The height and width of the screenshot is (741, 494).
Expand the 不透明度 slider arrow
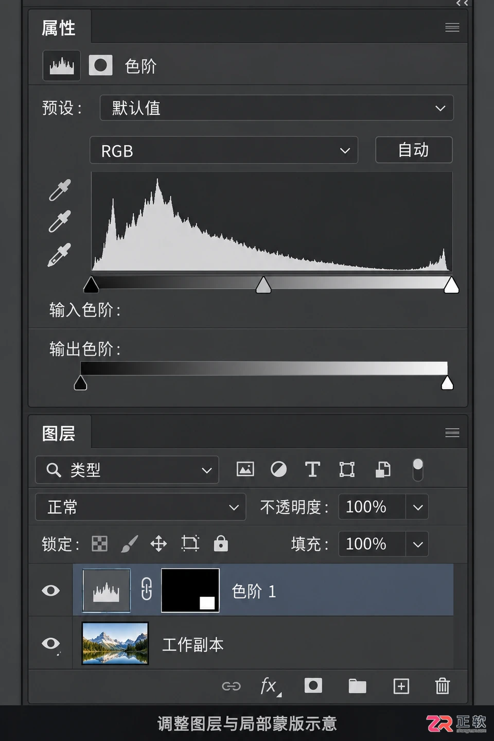[417, 507]
